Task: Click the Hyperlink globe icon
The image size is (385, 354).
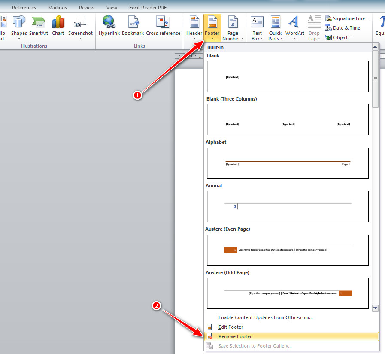Action: 109,22
